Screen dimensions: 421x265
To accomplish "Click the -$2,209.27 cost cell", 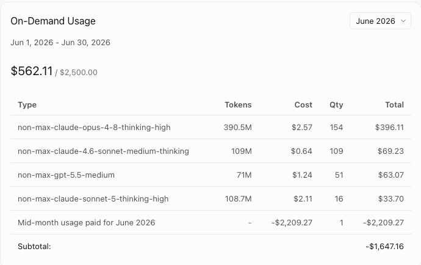I will [x=292, y=222].
